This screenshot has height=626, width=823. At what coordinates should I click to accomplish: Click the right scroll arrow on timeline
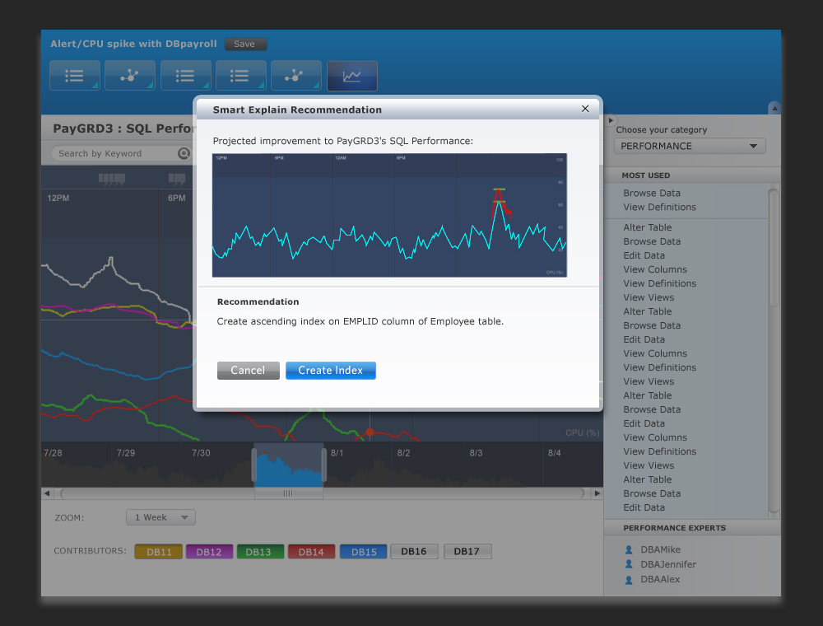(597, 493)
